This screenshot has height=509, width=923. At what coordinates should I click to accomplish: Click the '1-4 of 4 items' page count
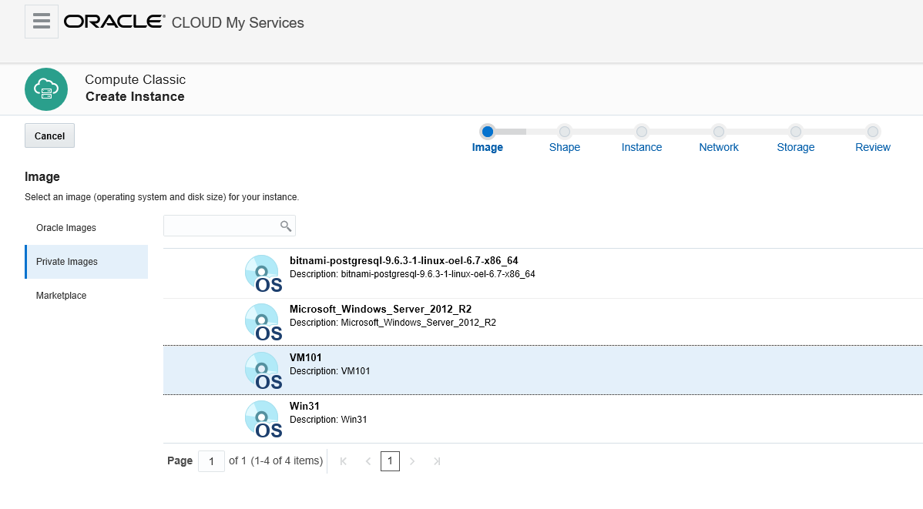coord(287,460)
